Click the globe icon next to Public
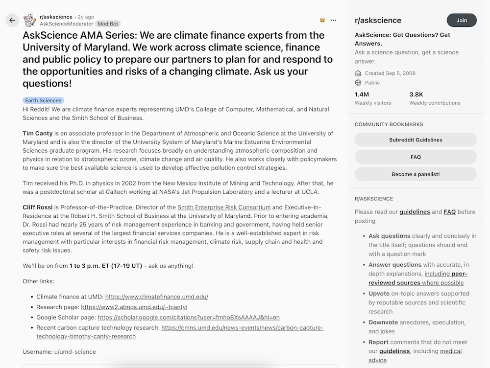 (x=358, y=83)
